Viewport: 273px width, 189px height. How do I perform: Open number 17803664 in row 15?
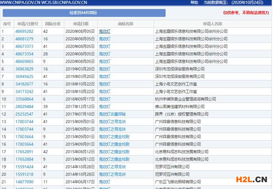click(24, 137)
